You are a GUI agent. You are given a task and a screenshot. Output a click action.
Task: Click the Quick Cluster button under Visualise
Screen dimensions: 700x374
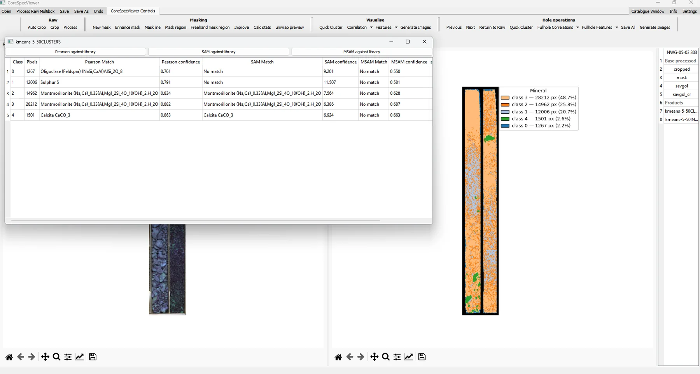click(331, 28)
